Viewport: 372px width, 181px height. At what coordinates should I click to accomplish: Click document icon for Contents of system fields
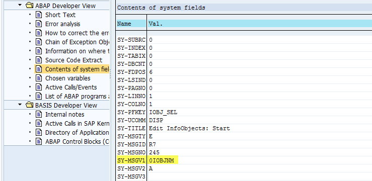(38, 69)
